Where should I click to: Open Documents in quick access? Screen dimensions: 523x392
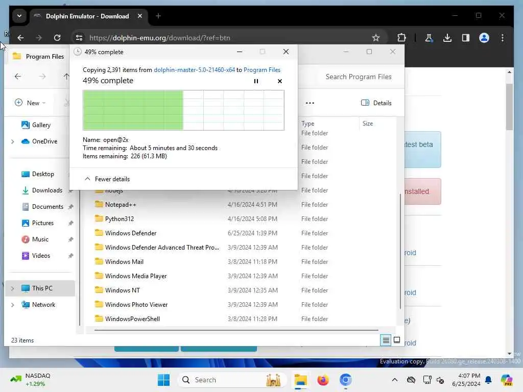[42, 207]
